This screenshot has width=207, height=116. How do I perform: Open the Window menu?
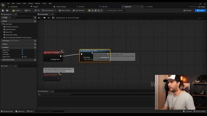[38, 4]
